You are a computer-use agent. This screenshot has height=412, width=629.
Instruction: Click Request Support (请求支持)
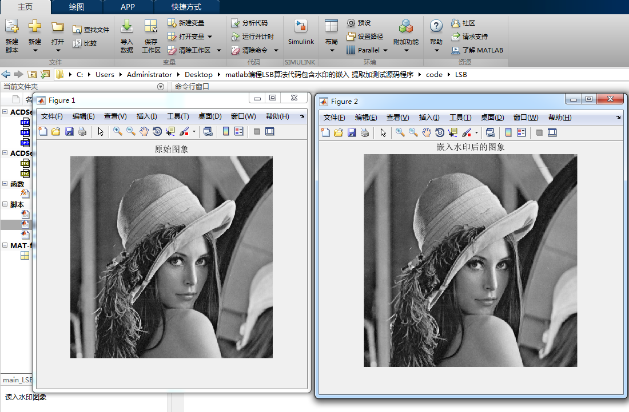pos(469,37)
